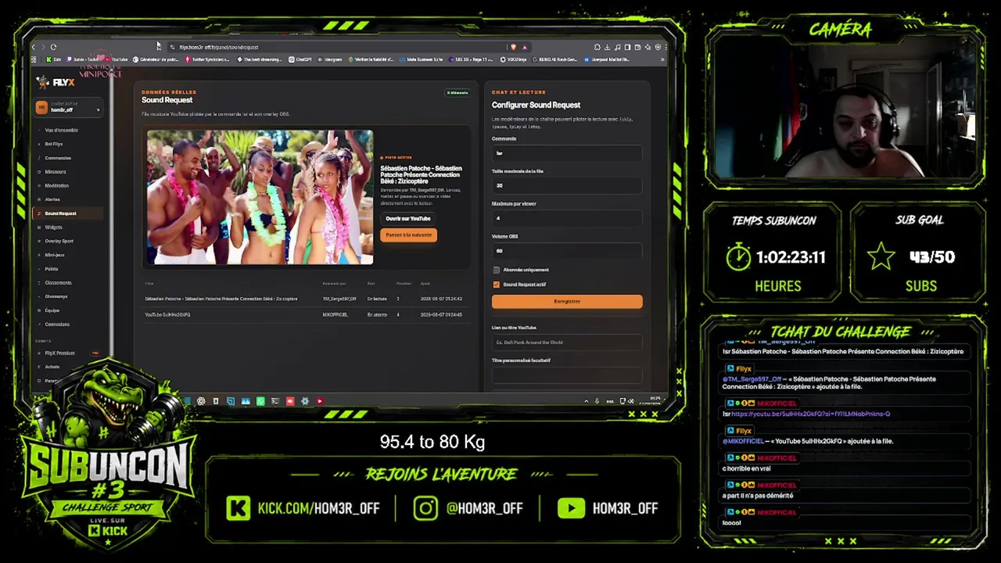The width and height of the screenshot is (1001, 563).
Task: Click the Taille maximale de la file field
Action: (x=567, y=185)
